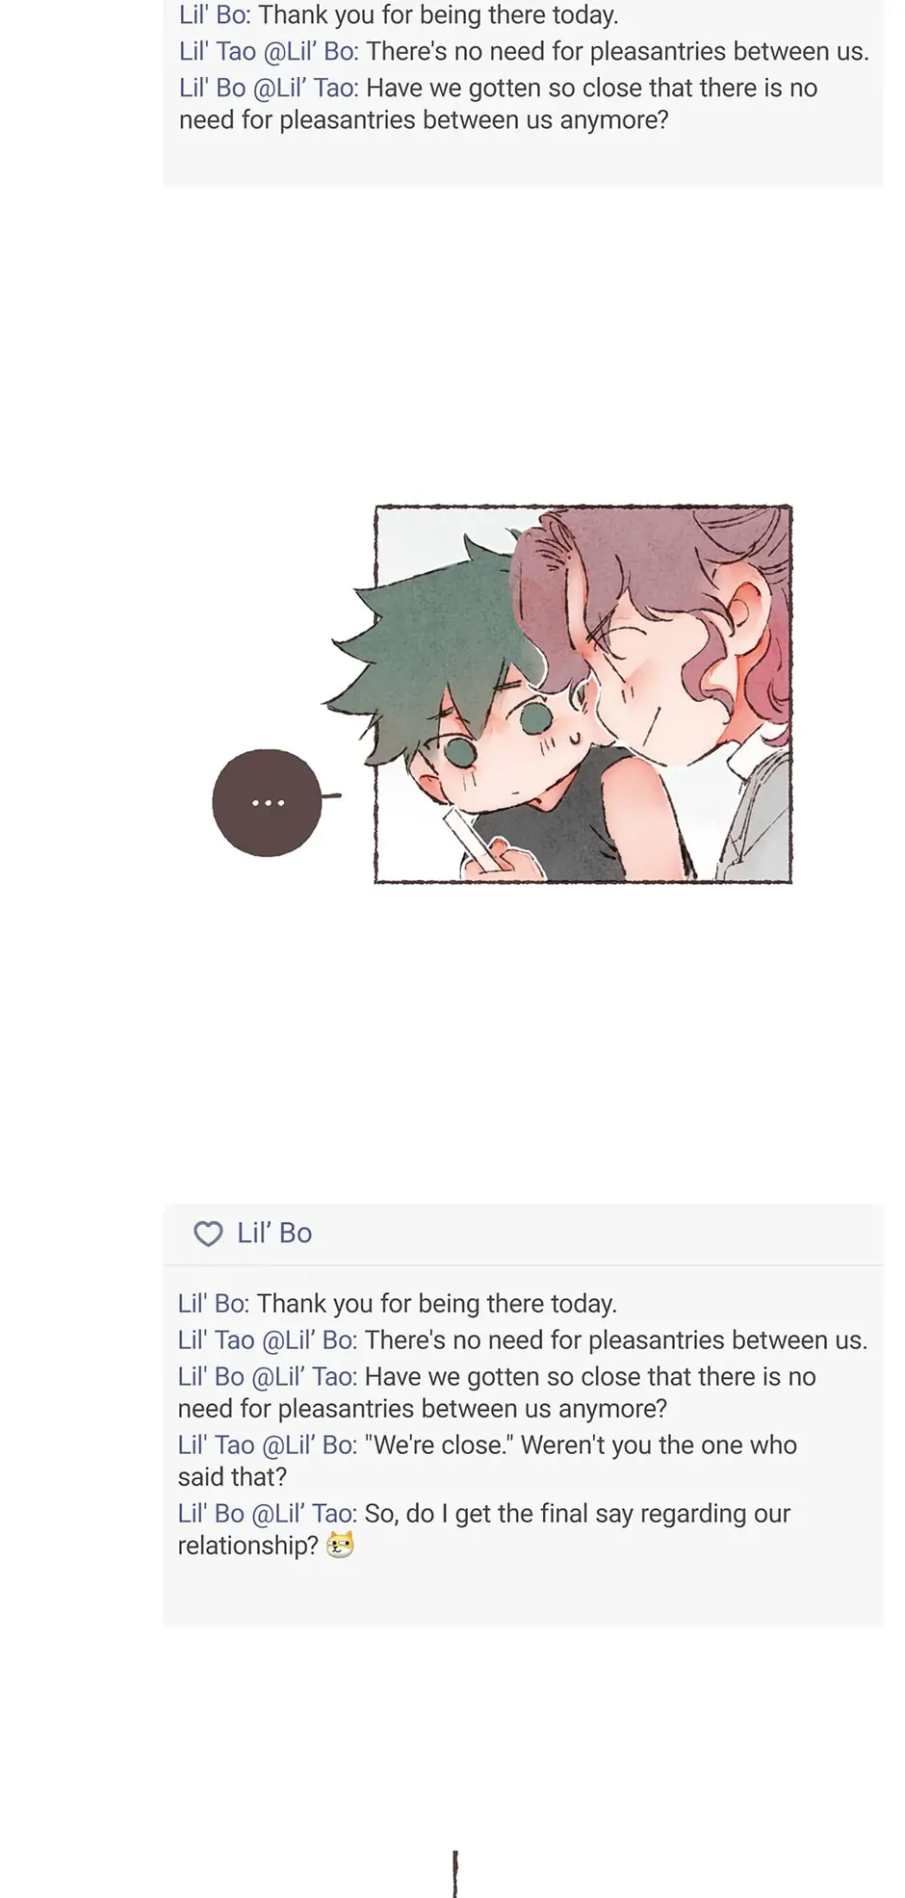Screen dimensions: 905x1898
Task: Click '@Lil' Tao' mention in 'final say' comment
Action: click(304, 1514)
